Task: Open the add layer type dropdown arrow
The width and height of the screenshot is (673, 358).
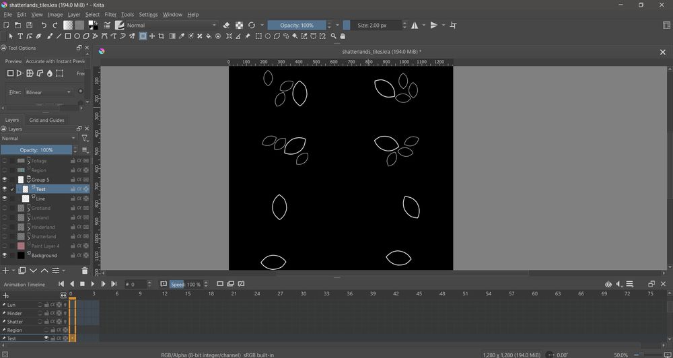Action: [x=13, y=271]
